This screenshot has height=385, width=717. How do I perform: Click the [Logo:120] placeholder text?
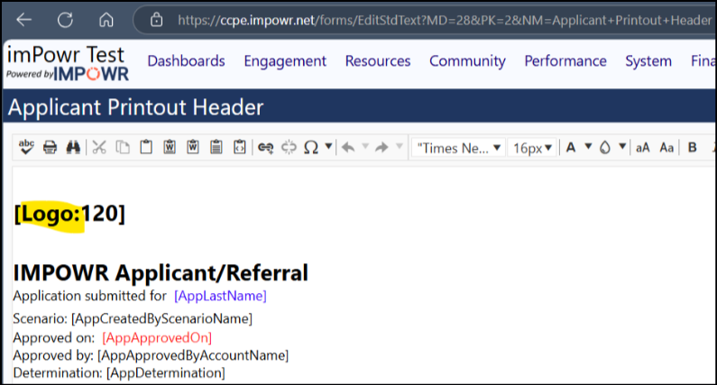tap(69, 214)
